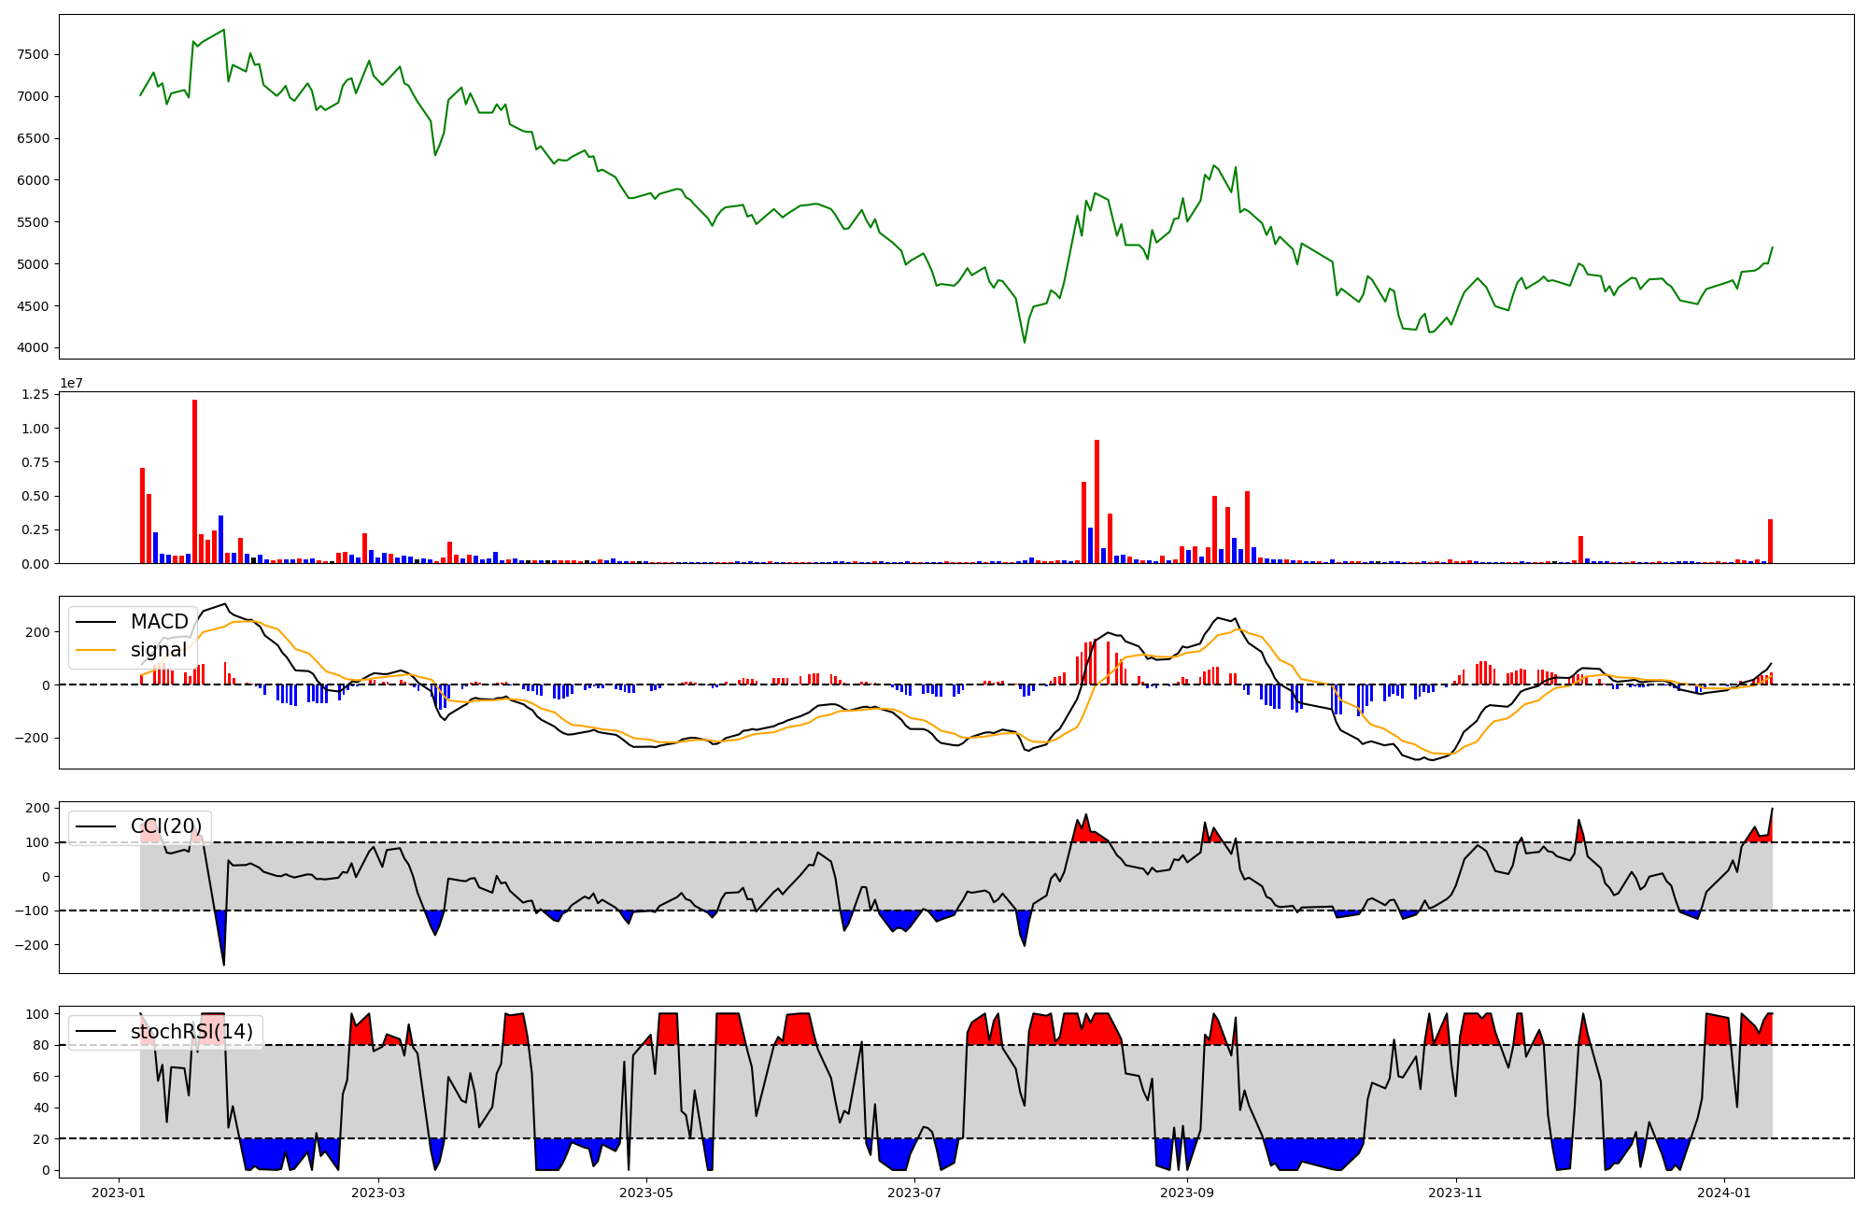Click the 2023-07 date tick label

click(914, 1193)
